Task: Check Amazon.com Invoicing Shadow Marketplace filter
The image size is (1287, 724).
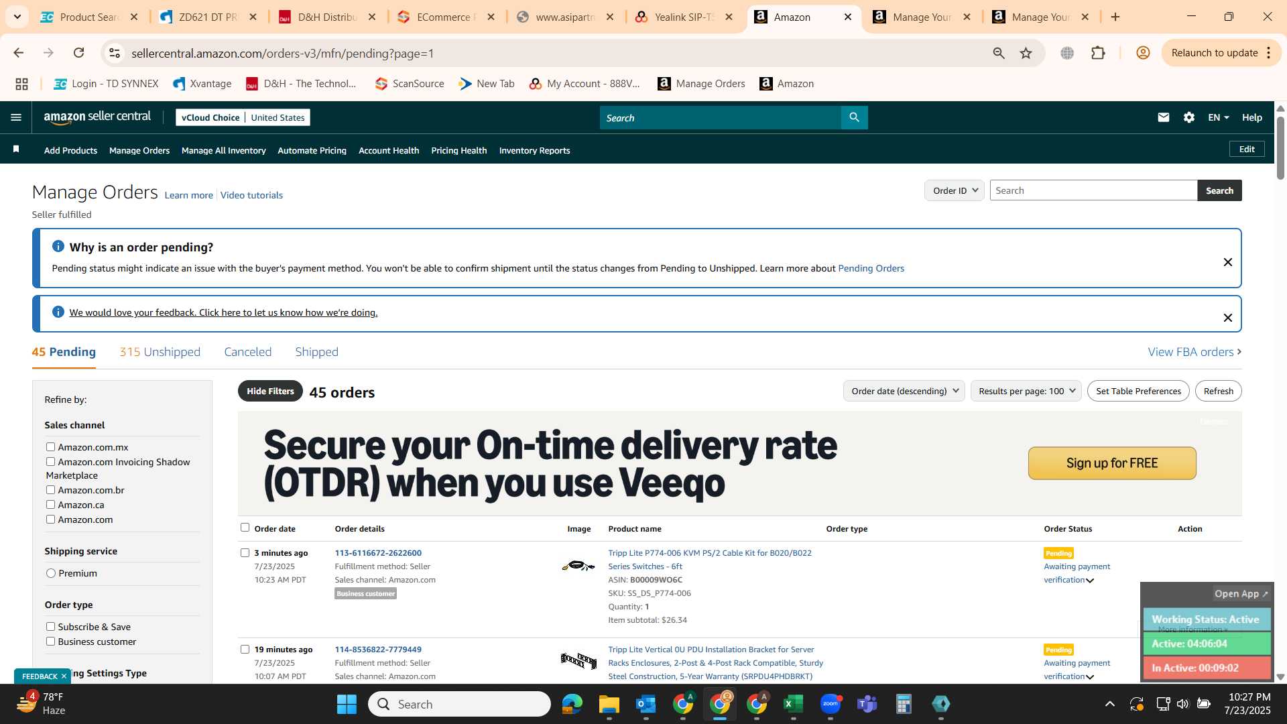Action: click(50, 461)
